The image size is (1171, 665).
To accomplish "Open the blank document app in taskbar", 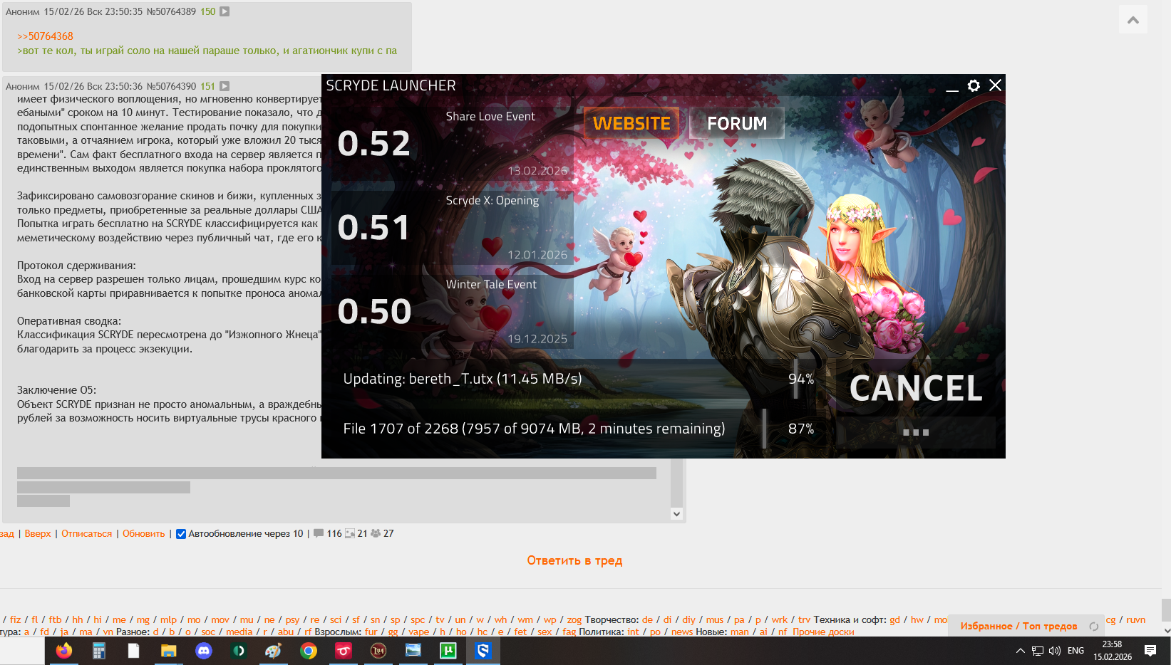I will (133, 651).
